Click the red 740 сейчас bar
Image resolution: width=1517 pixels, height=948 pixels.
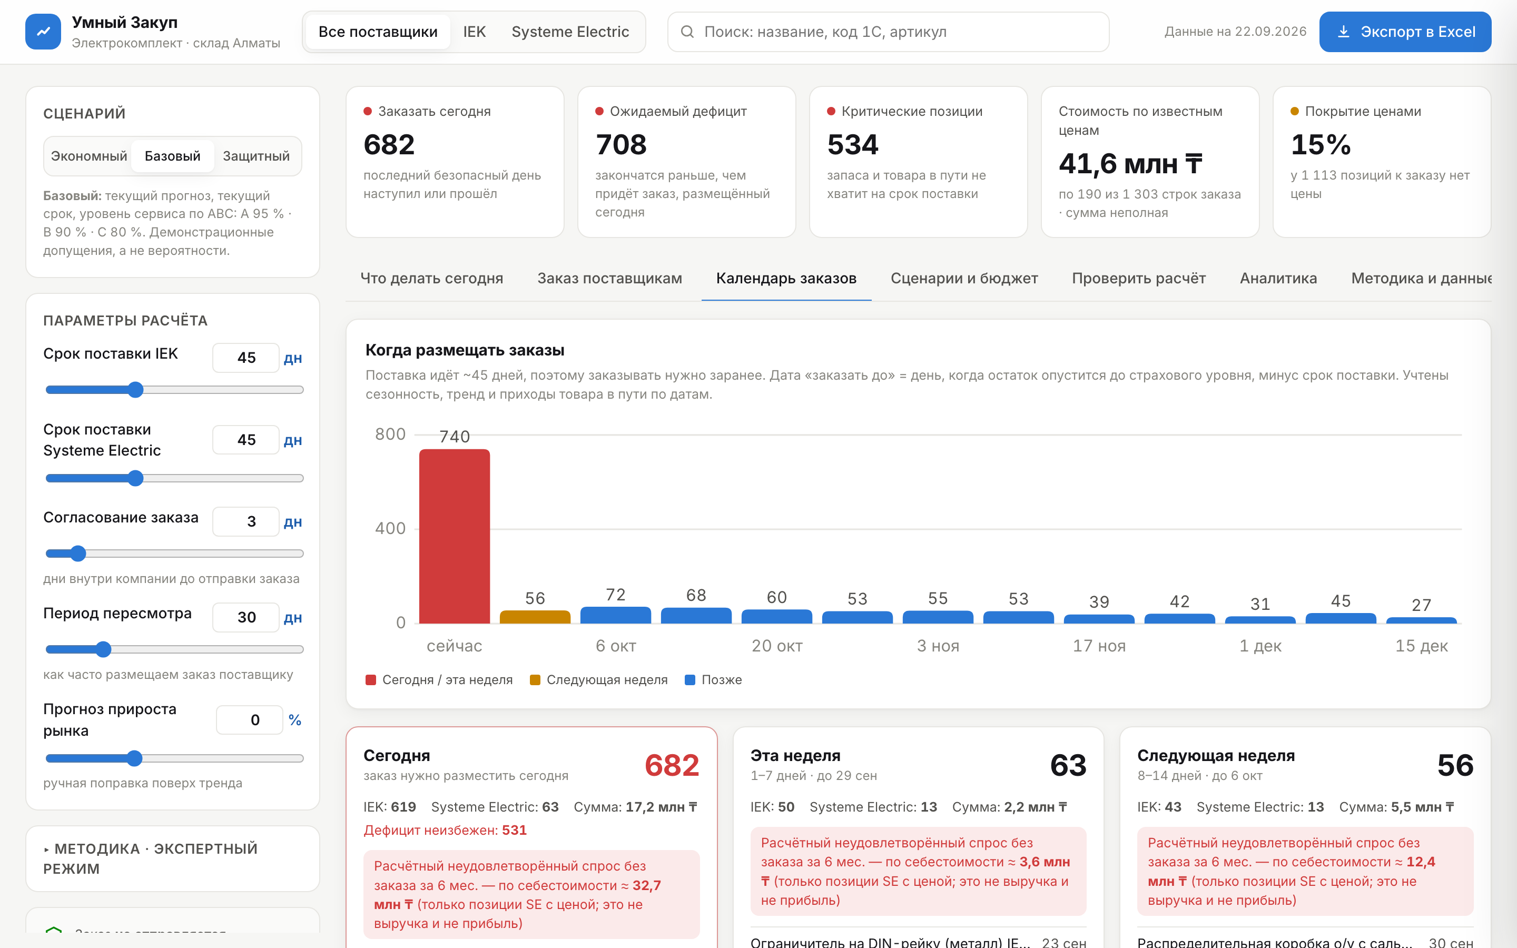[455, 536]
